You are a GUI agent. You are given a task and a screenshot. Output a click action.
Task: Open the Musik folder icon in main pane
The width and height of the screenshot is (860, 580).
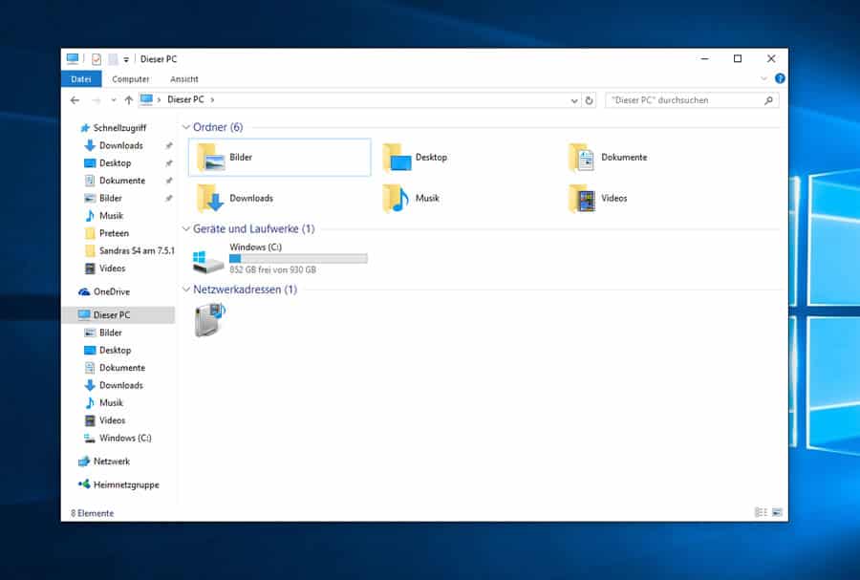coord(397,199)
